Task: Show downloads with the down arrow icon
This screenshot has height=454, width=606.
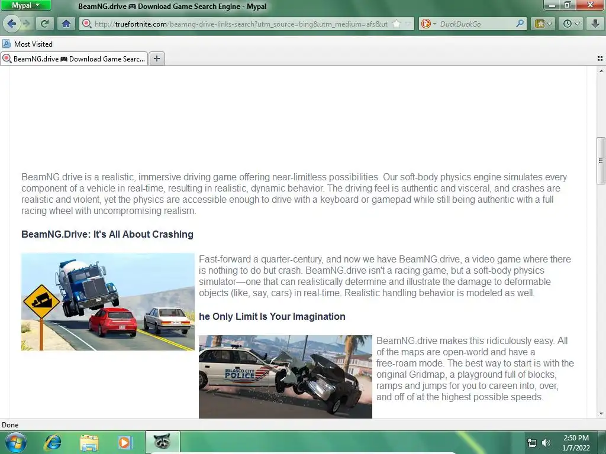Action: pyautogui.click(x=595, y=24)
